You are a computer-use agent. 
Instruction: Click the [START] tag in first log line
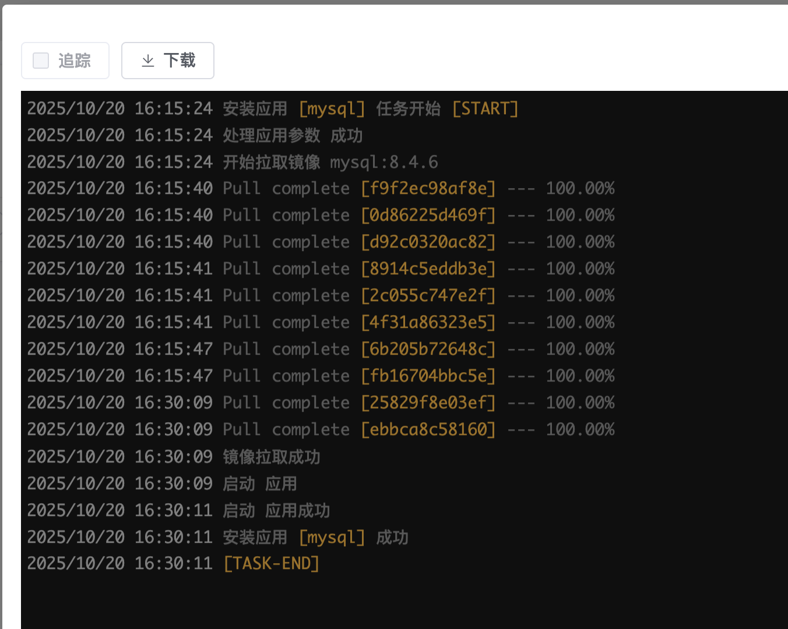(x=485, y=109)
